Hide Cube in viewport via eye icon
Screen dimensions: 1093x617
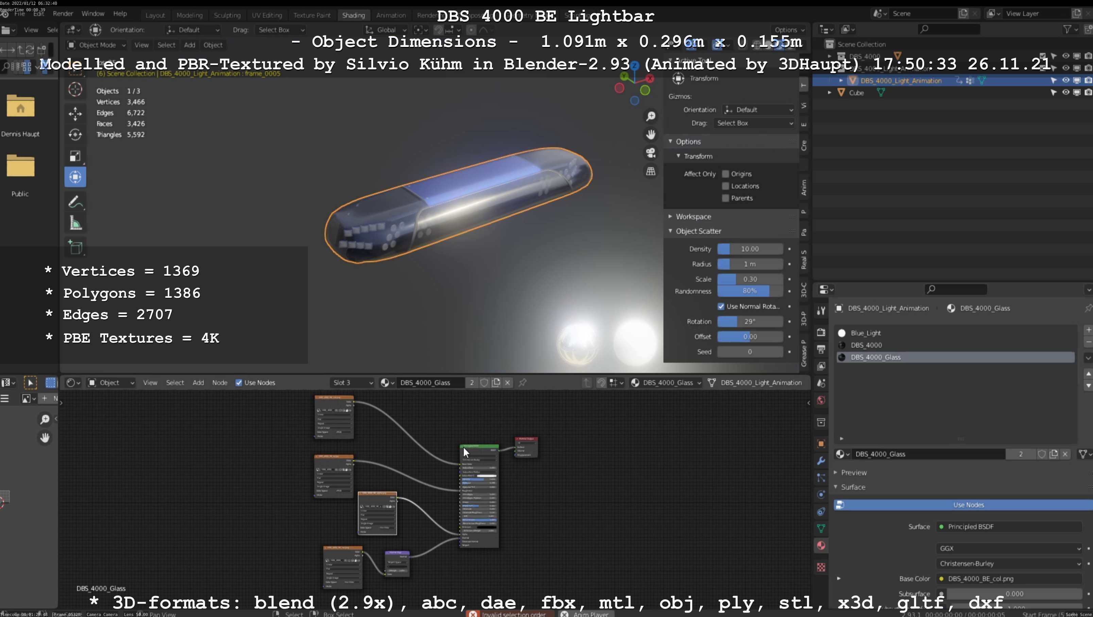pyautogui.click(x=1065, y=92)
